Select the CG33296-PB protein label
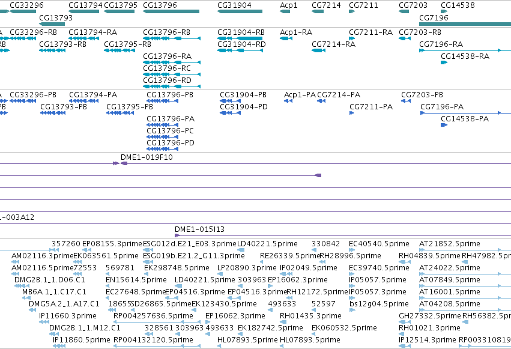Viewport: 511px width, 349px height. pyautogui.click(x=33, y=95)
